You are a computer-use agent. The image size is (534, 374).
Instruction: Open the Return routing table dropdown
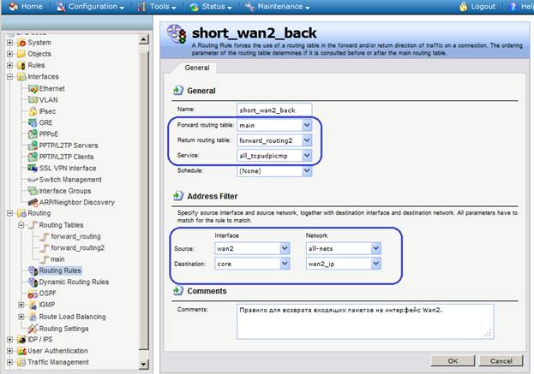click(307, 140)
